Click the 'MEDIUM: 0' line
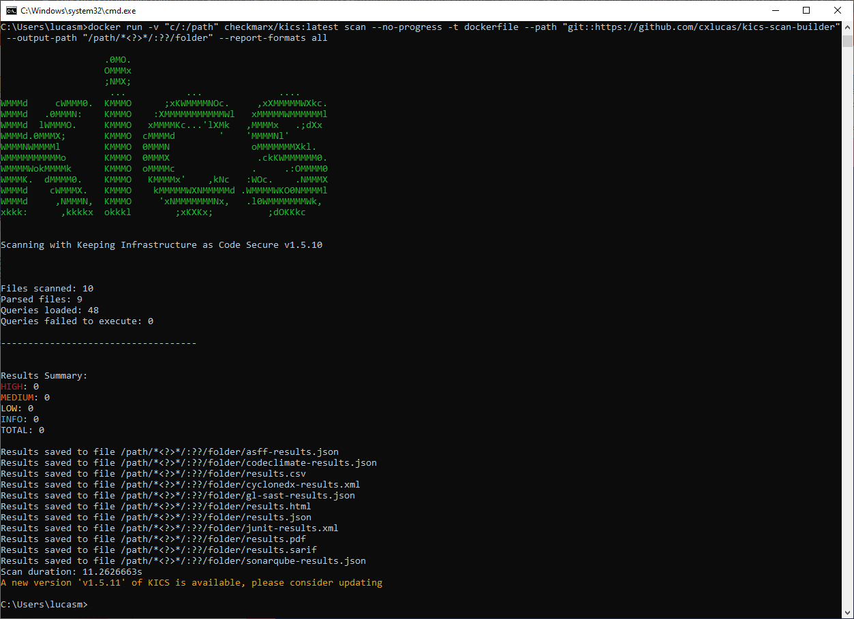 tap(25, 398)
